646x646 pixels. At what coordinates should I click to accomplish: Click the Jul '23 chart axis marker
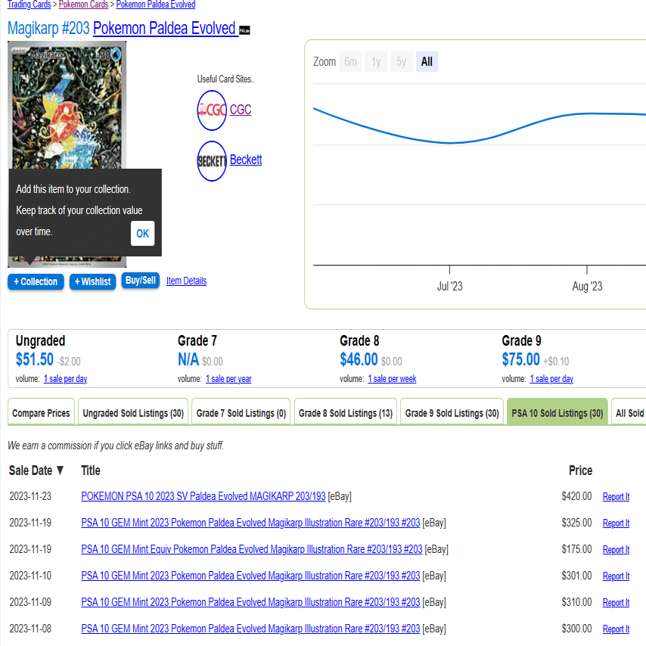click(x=449, y=286)
